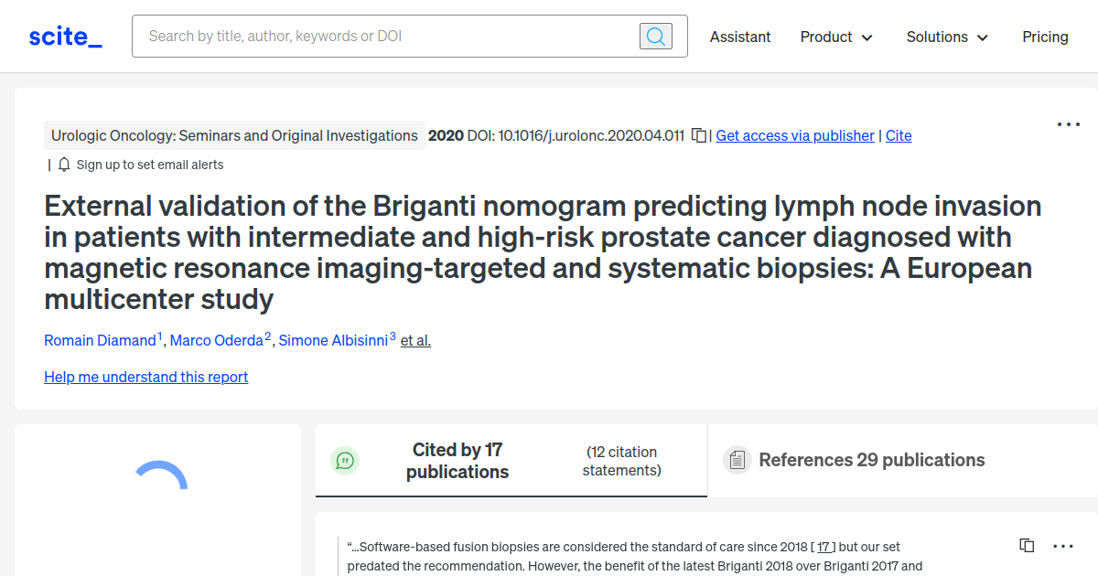Expand the et al. author list
This screenshot has width=1098, height=576.
coord(414,340)
